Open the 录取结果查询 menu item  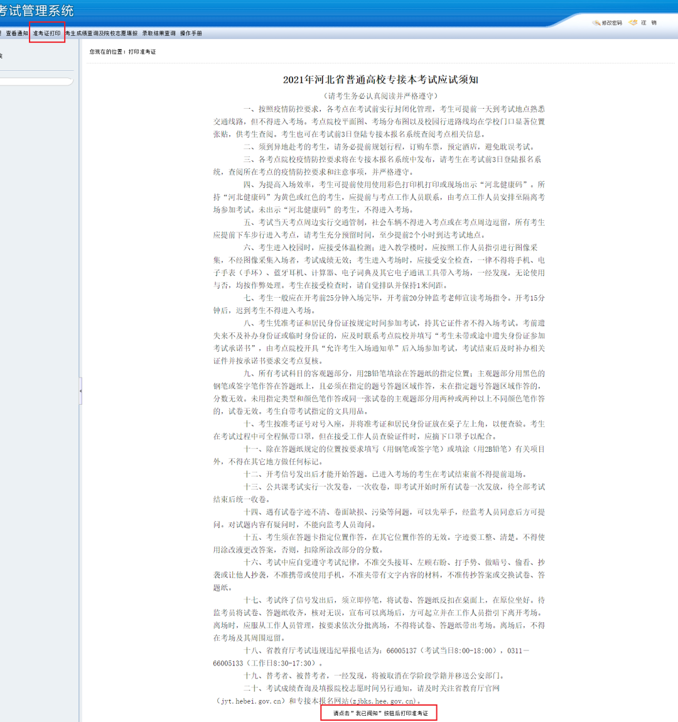pos(159,33)
